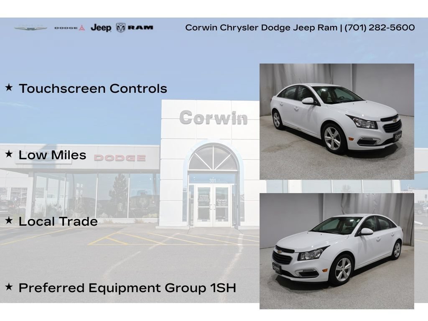The image size is (428, 321).
Task: Click the Jeep logo
Action: pyautogui.click(x=101, y=28)
